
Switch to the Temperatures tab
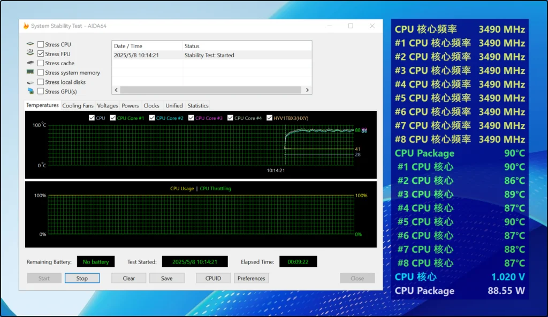tap(42, 105)
